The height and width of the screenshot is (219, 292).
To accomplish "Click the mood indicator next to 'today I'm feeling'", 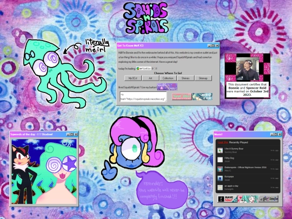I will [144, 68].
